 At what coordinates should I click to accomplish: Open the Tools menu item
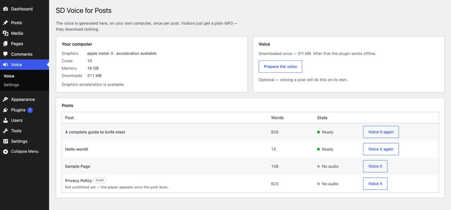[24, 131]
